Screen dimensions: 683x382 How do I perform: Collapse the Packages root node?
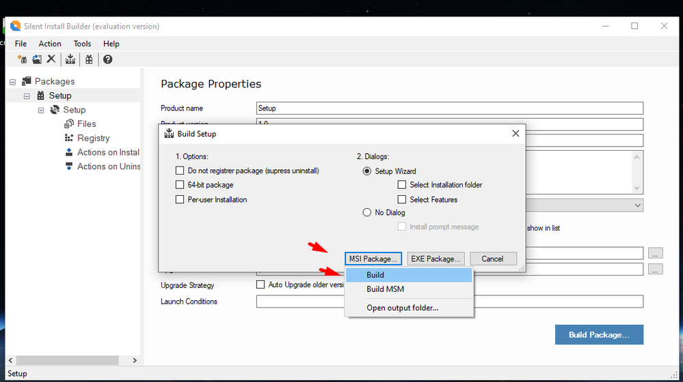click(12, 81)
